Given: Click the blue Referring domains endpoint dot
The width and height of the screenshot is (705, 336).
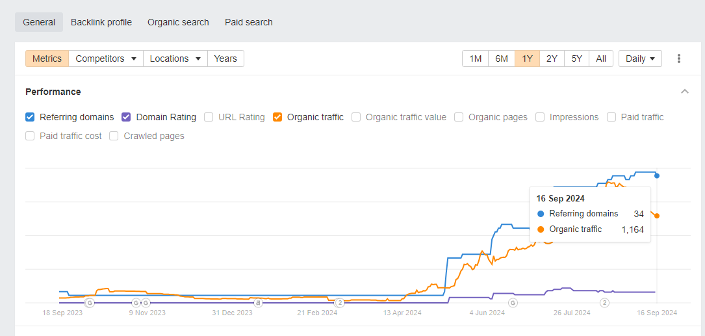Looking at the screenshot, I should [657, 175].
